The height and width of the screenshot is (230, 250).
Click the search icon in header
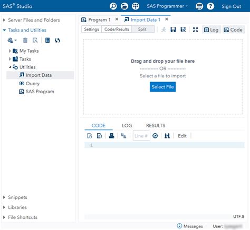point(113,6)
